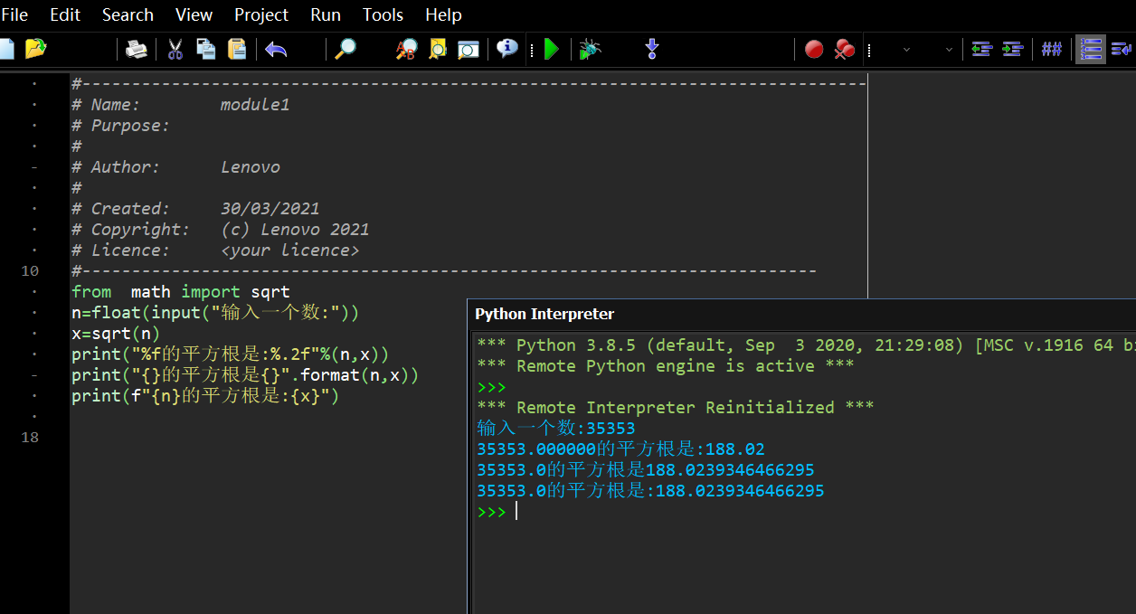This screenshot has width=1136, height=614.
Task: Click the Indent block icon
Action: (x=1012, y=49)
